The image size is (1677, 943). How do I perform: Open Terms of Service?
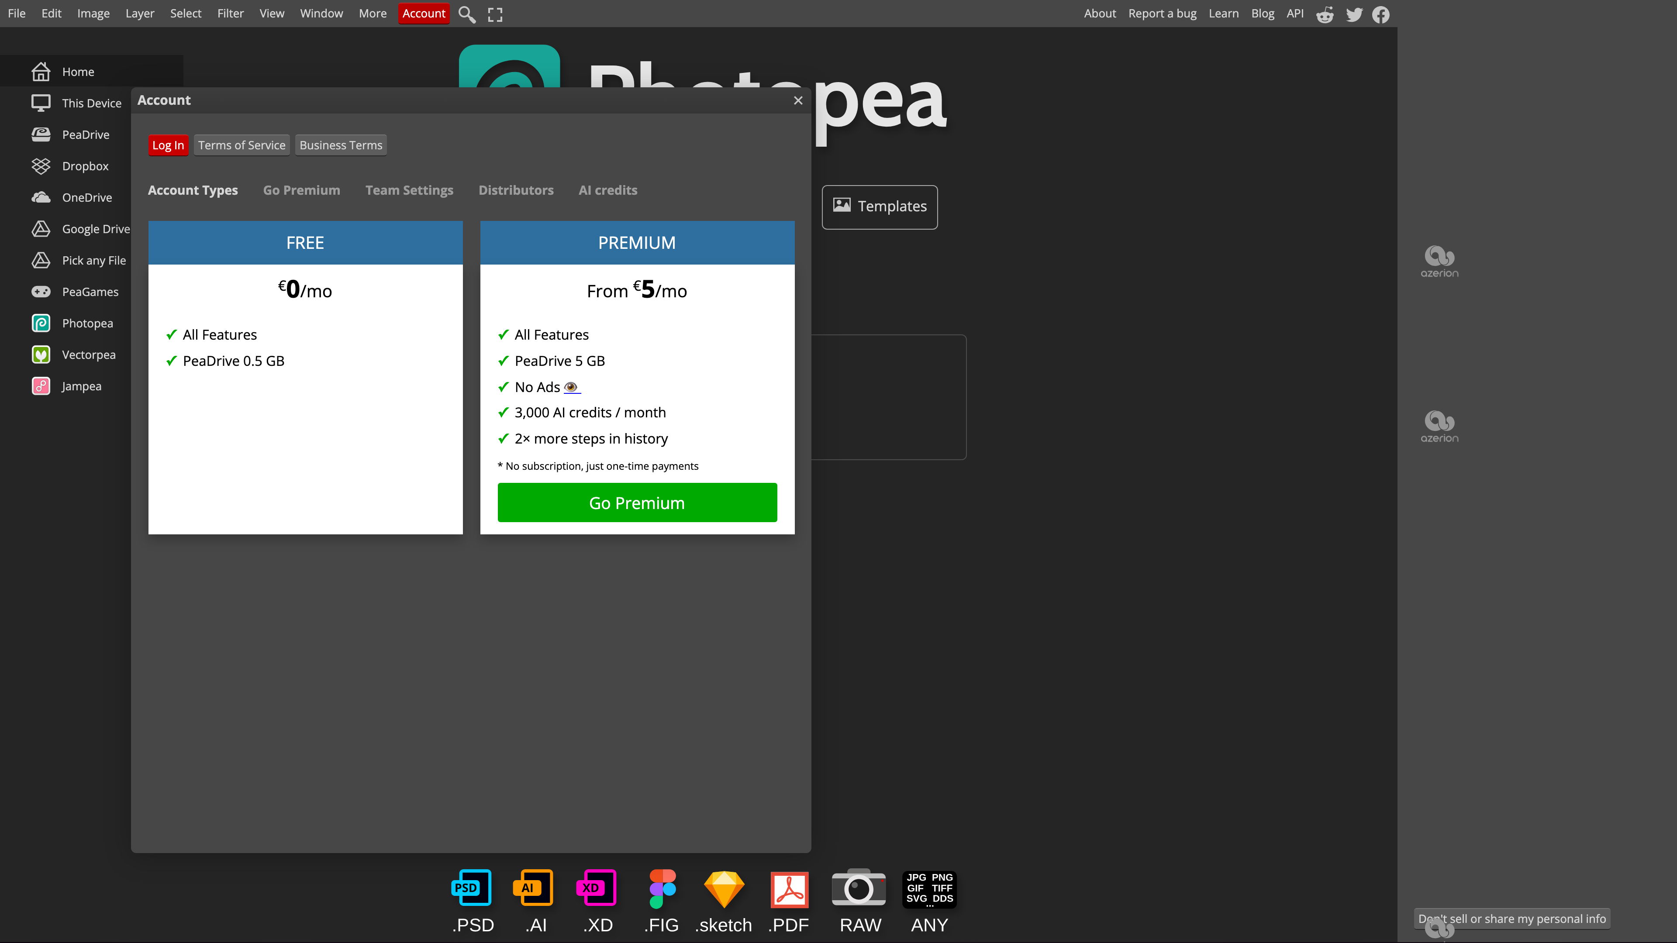coord(242,145)
